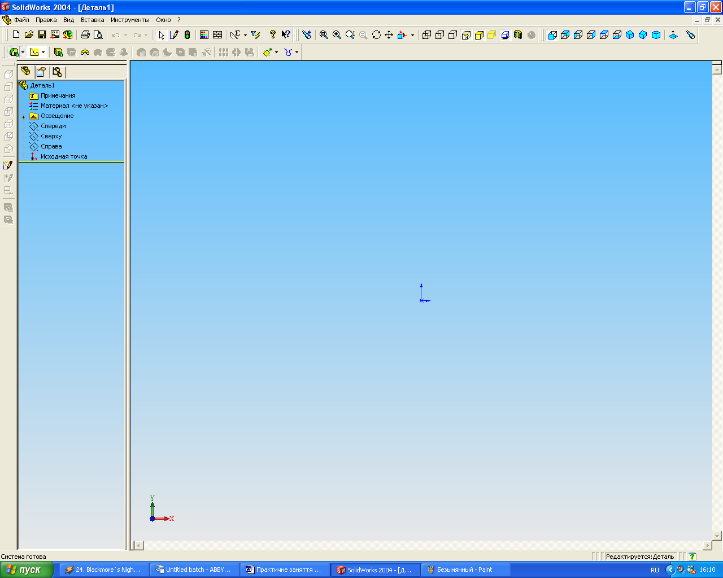Rebuild the model with traffic light icon
Image resolution: width=723 pixels, height=578 pixels.
pyautogui.click(x=187, y=35)
